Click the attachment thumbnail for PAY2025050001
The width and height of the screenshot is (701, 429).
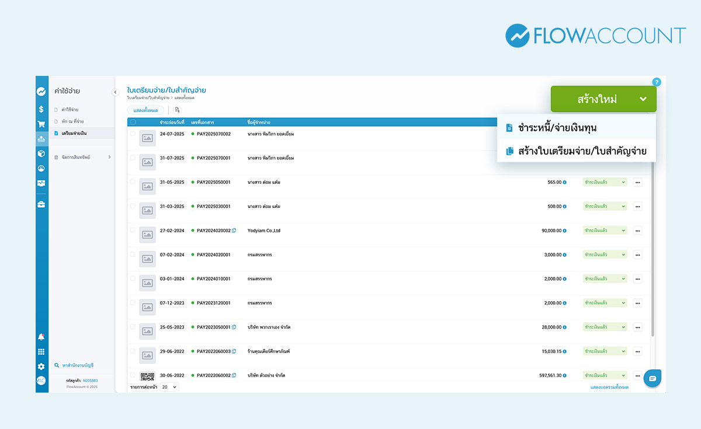point(147,186)
